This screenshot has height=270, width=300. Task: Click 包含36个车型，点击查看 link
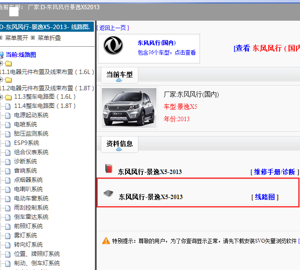(167, 52)
